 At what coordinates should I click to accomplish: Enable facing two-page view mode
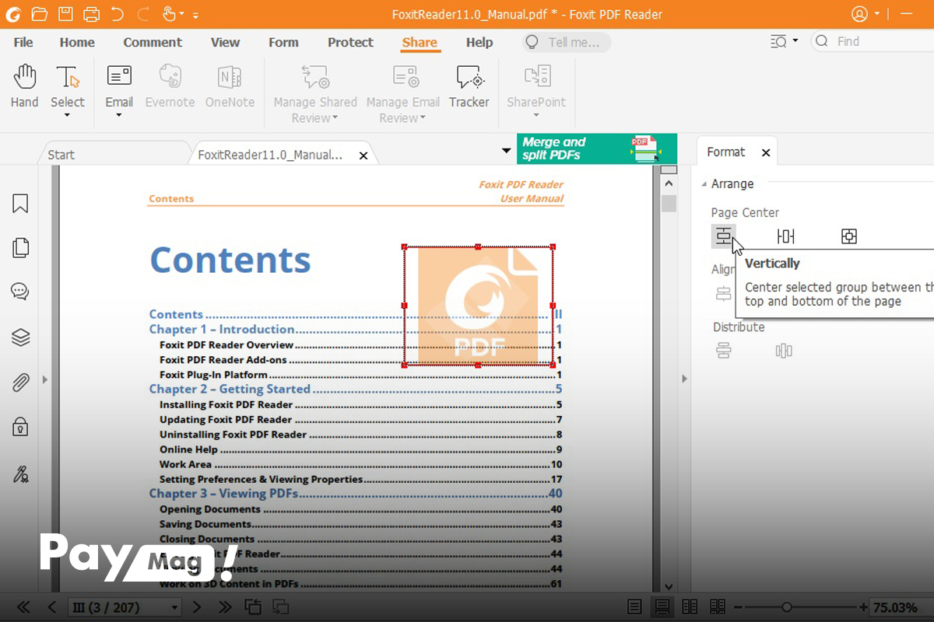(690, 606)
